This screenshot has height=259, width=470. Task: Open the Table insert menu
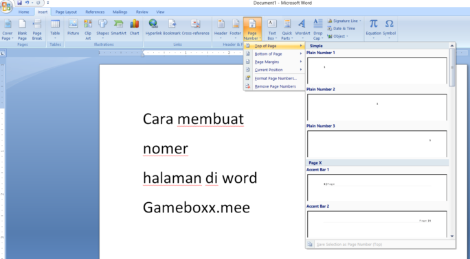coord(55,29)
